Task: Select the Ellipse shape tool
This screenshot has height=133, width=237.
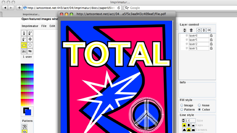Action: pyautogui.click(x=30, y=45)
